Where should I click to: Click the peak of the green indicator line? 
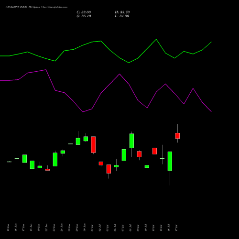pyautogui.click(x=156, y=39)
